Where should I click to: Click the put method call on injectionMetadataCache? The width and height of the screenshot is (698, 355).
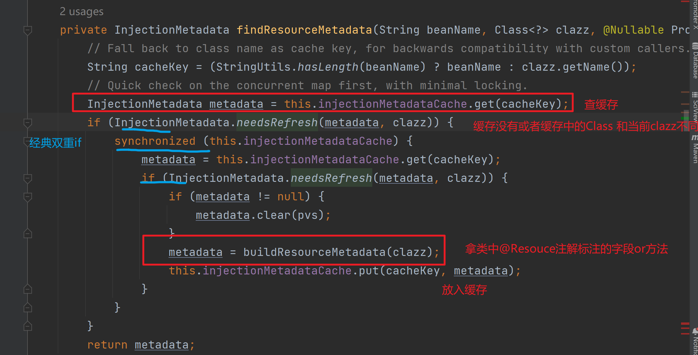tap(368, 271)
